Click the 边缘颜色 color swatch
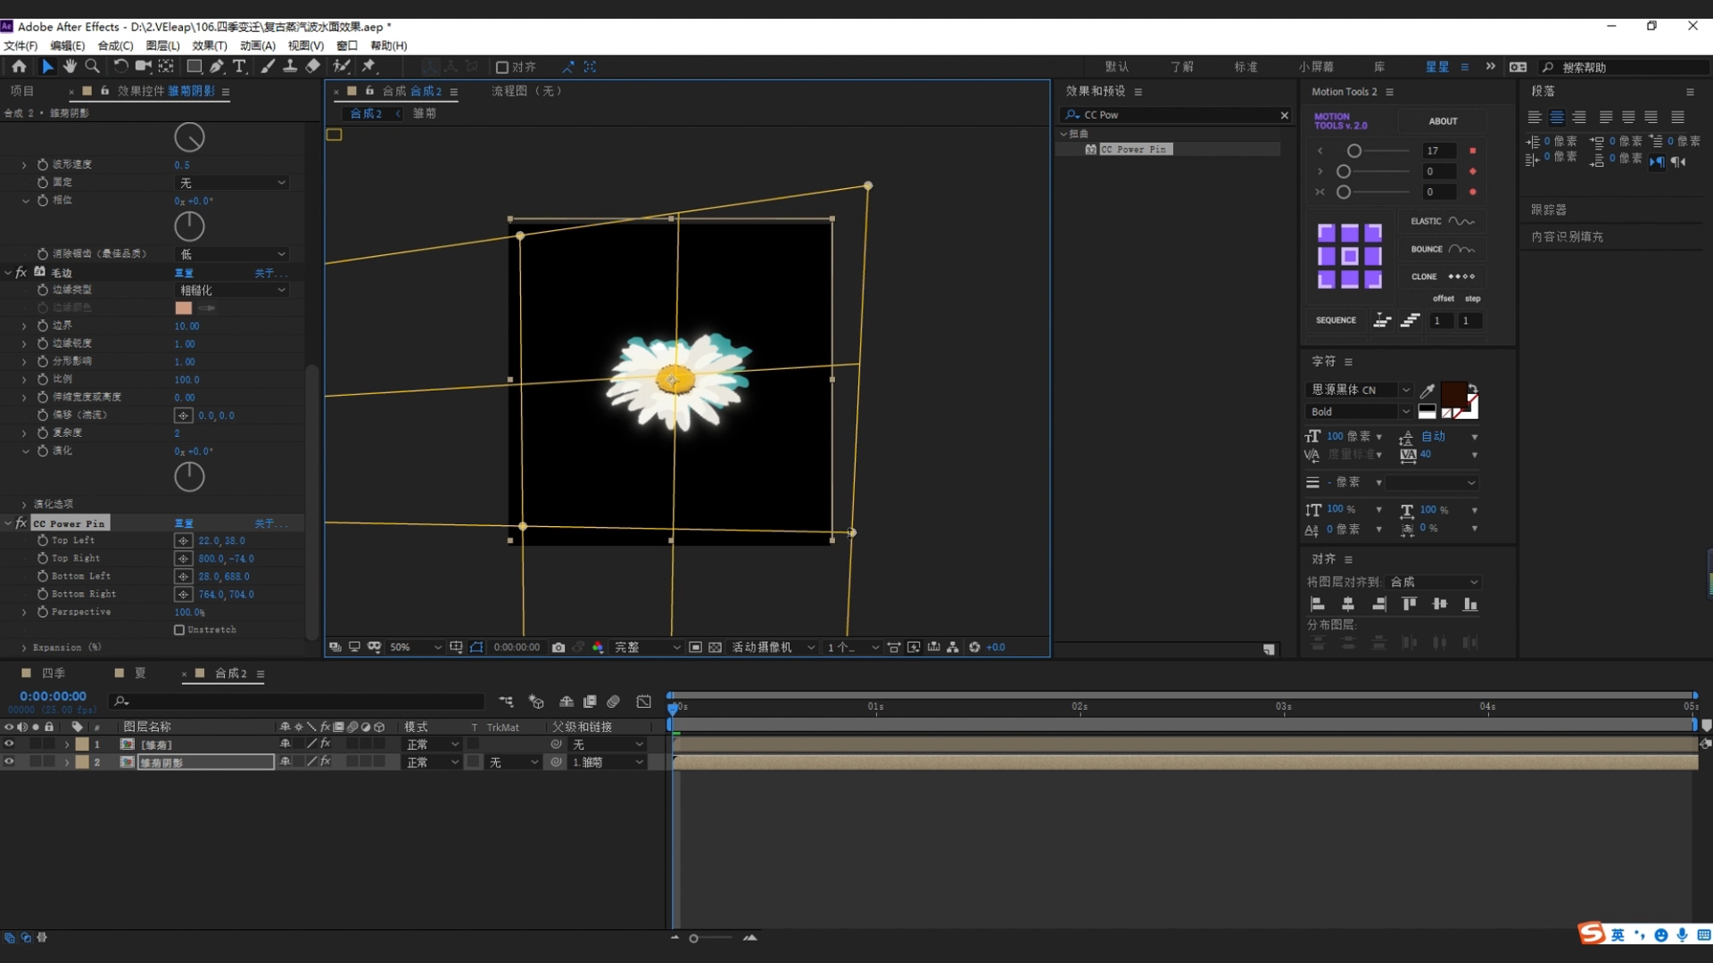 184,308
